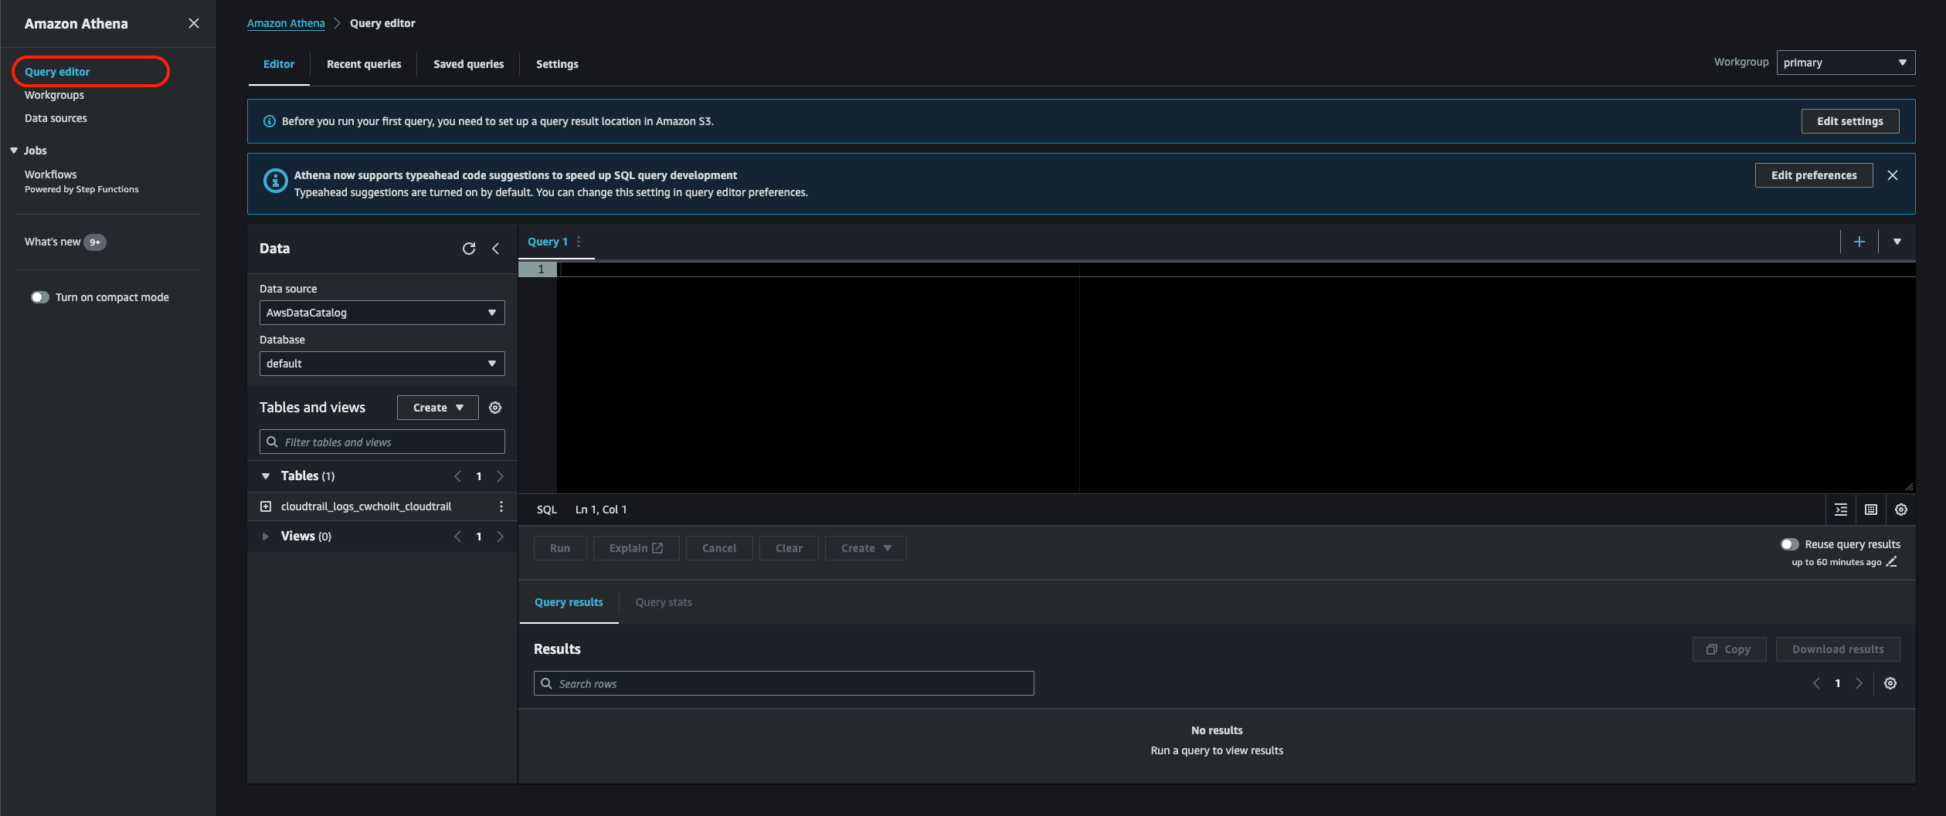The height and width of the screenshot is (816, 1946).
Task: Refresh the Data panel
Action: tap(469, 249)
